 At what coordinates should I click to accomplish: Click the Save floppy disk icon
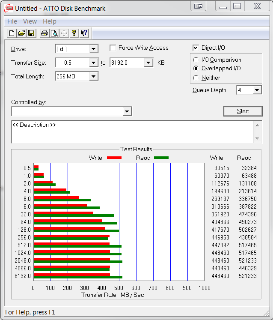[31, 33]
